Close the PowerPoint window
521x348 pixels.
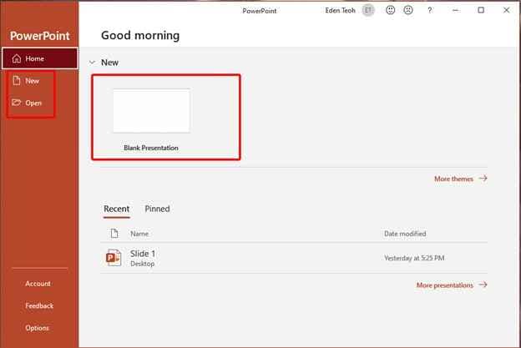pos(506,10)
